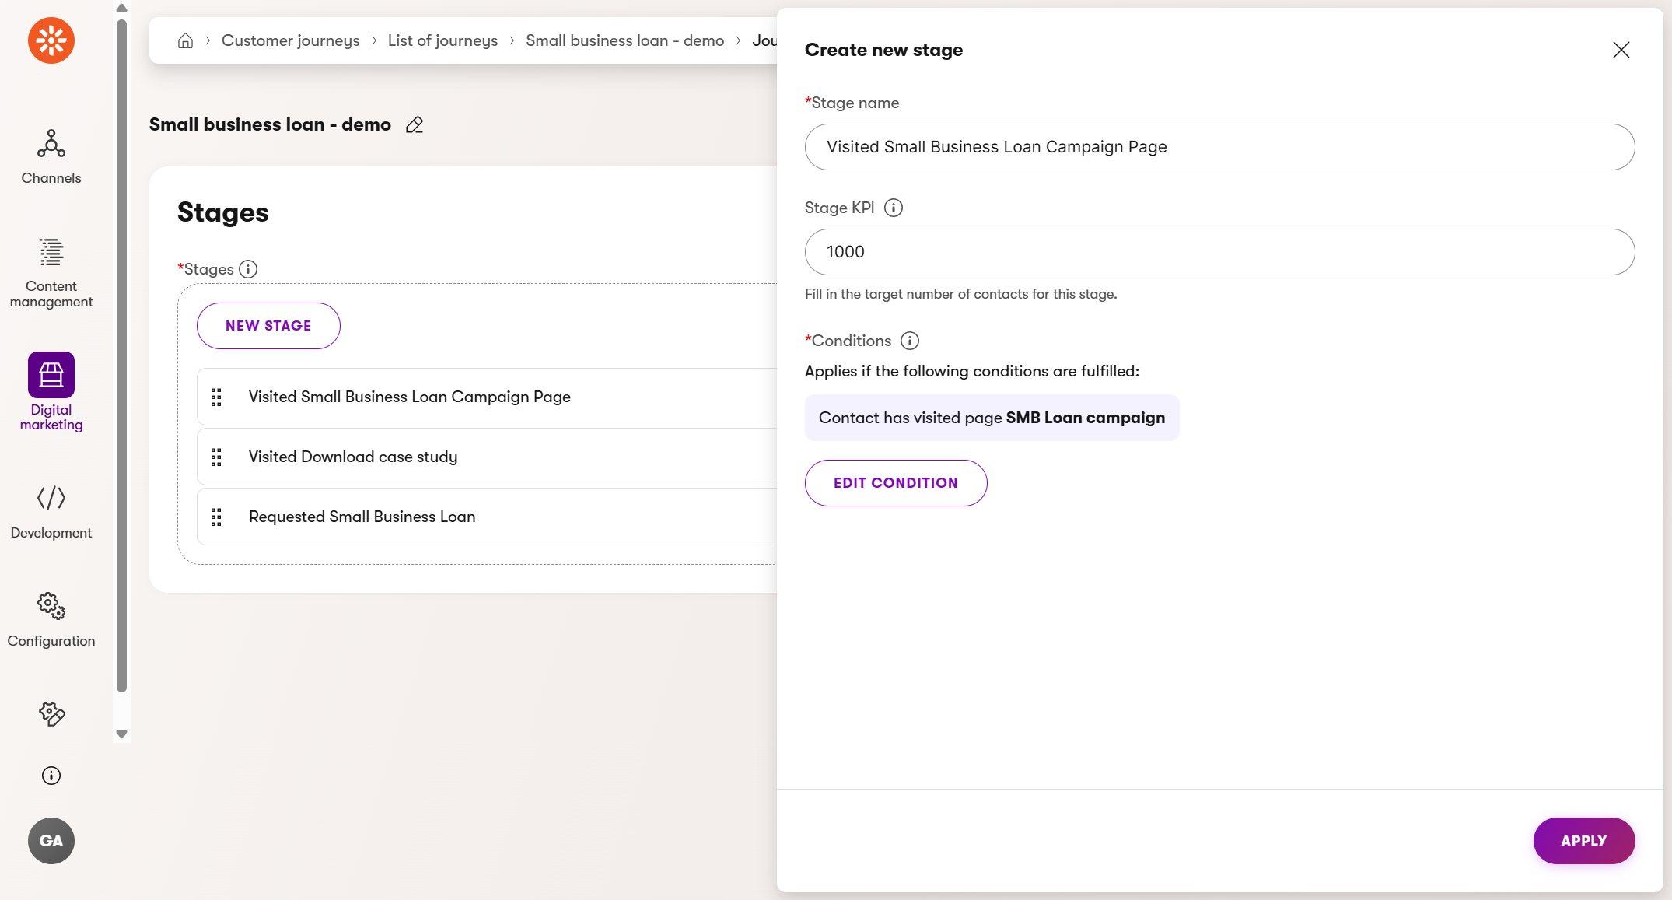Click the Stage name input field
This screenshot has height=900, width=1672.
1219,147
